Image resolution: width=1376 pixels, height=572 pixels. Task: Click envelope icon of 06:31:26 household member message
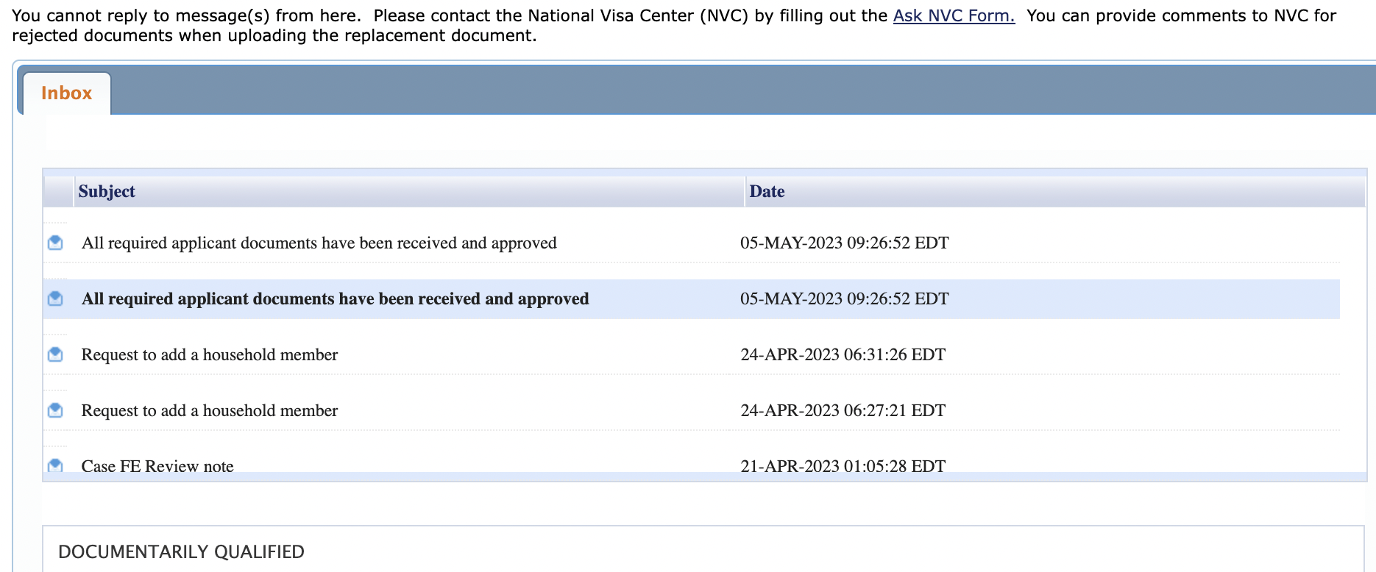tap(55, 354)
